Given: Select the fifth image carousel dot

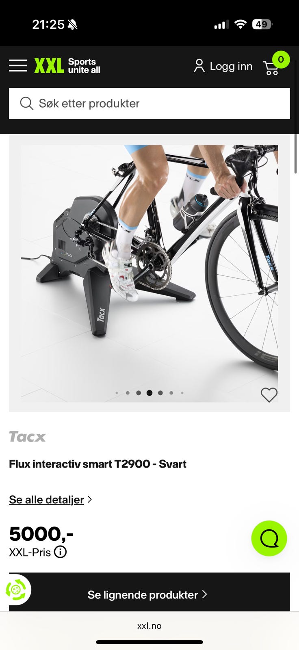Looking at the screenshot, I should click(160, 393).
